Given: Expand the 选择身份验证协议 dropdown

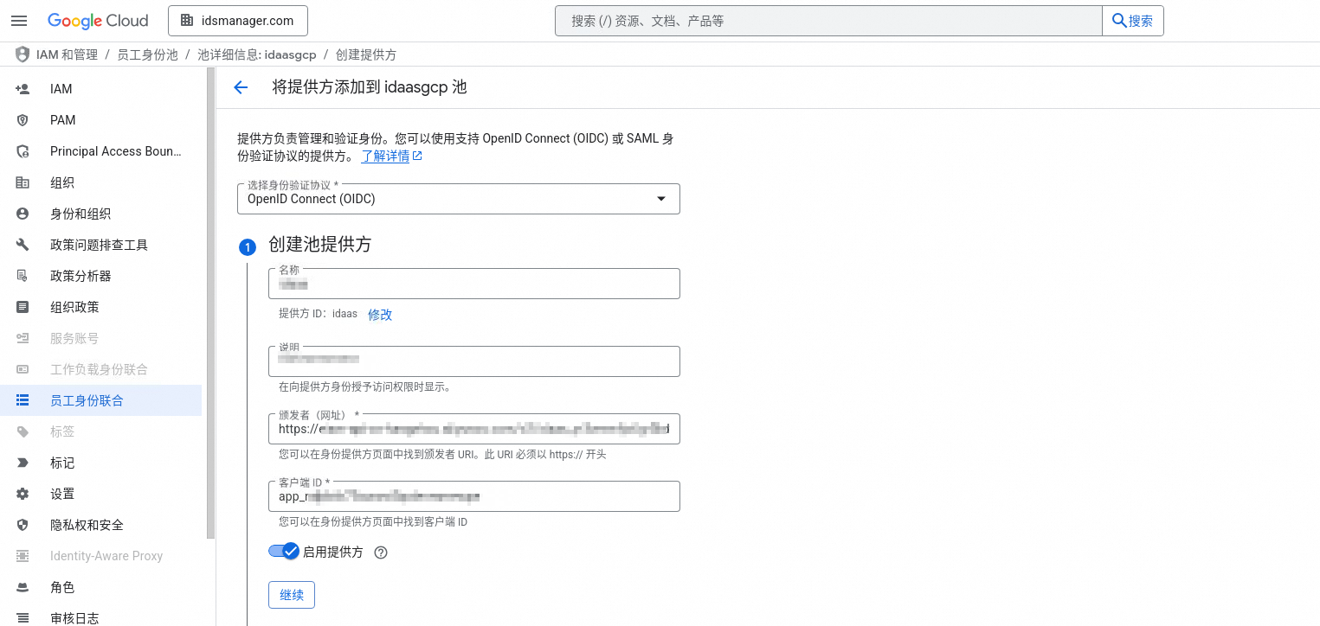Looking at the screenshot, I should [x=459, y=199].
